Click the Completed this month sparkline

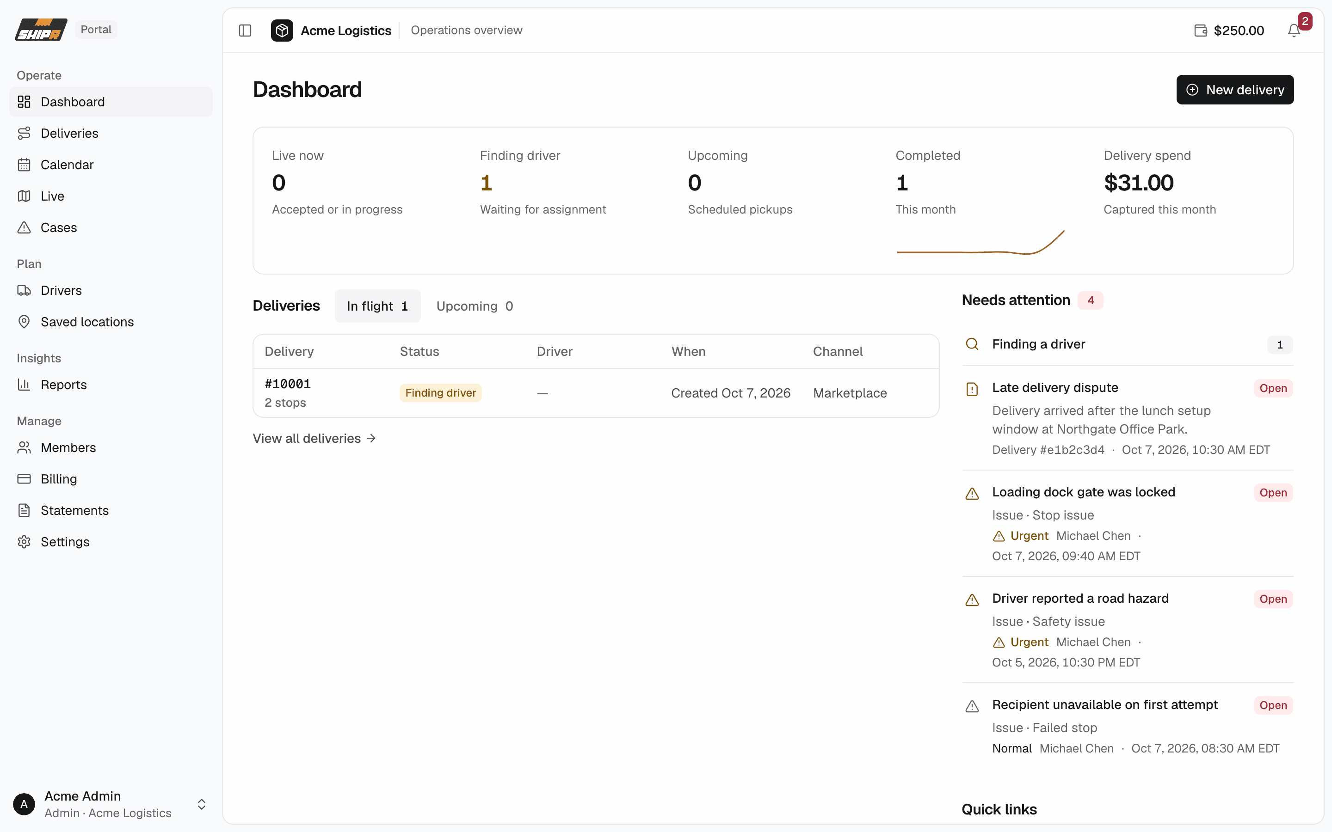point(980,242)
